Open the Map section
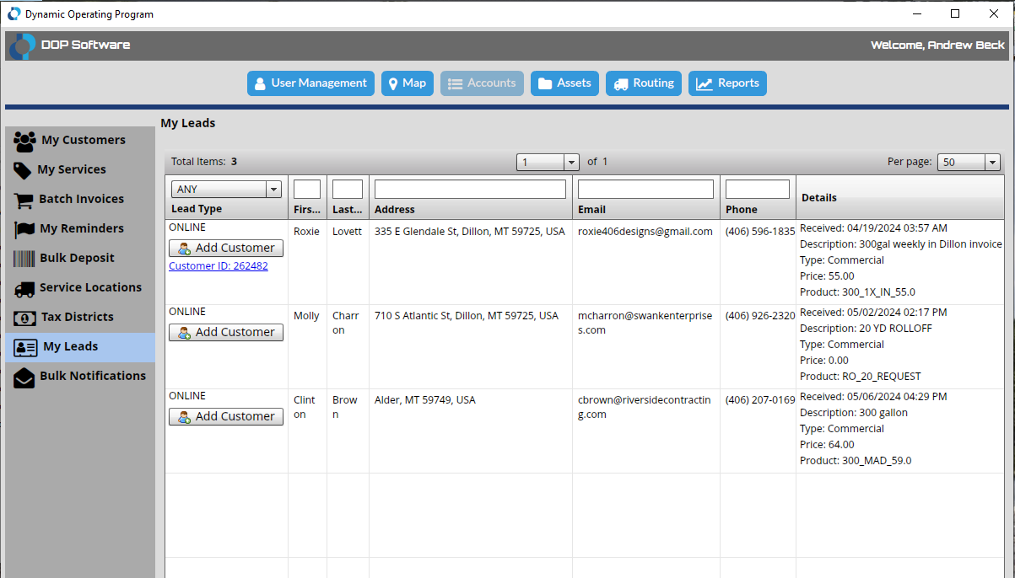The image size is (1015, 578). [x=408, y=83]
